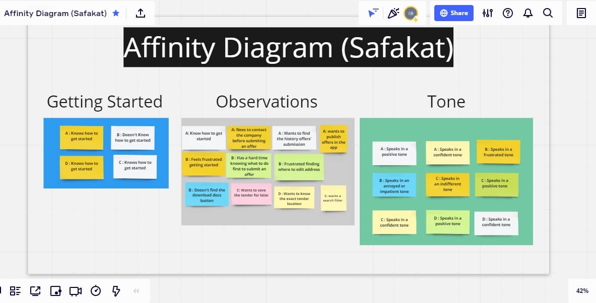Click the export board upload icon
Image resolution: width=596 pixels, height=303 pixels.
point(141,14)
